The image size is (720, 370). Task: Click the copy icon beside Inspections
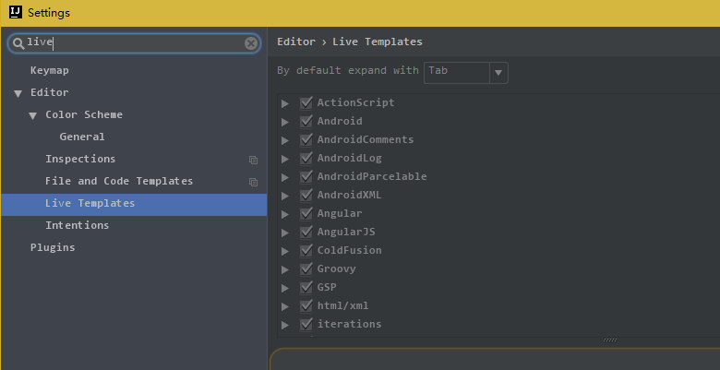[x=254, y=160]
